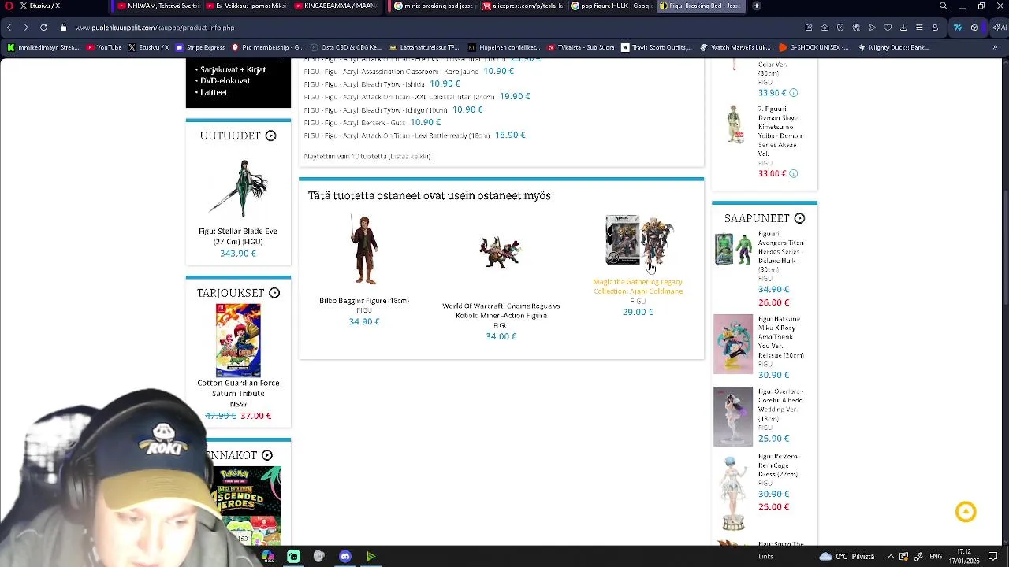This screenshot has height=567, width=1009.
Task: Click Cotton Guardian Force cover image
Action: tap(238, 340)
